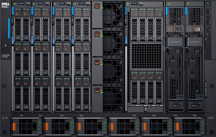Select the mini DisplayPort on right control panel
This screenshot has width=216, height=137.
[209, 39]
